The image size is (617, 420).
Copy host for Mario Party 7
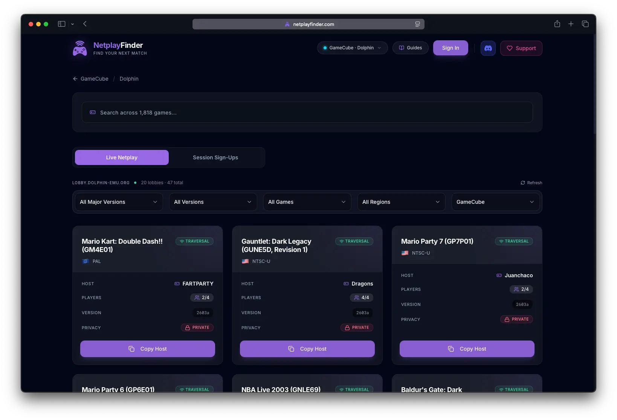coord(467,349)
